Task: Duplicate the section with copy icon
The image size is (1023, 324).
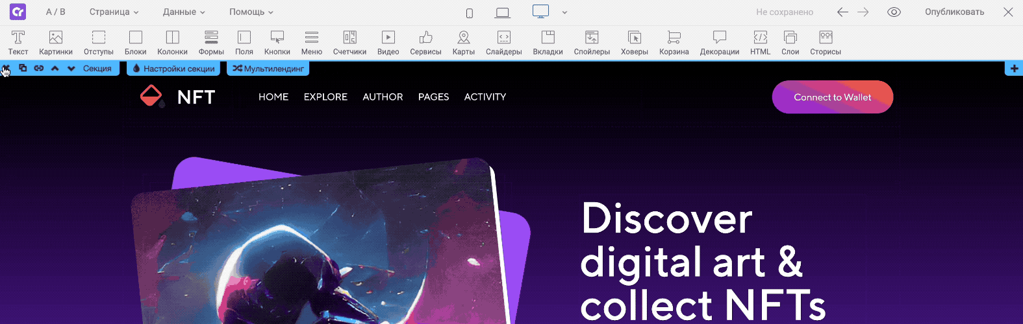Action: [x=23, y=68]
